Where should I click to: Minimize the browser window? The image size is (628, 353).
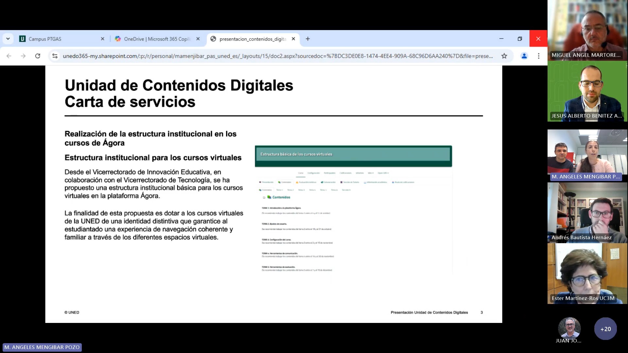501,39
